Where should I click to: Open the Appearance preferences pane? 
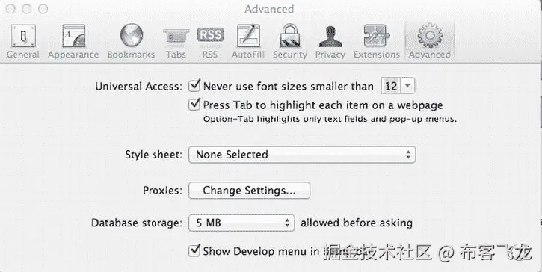73,41
